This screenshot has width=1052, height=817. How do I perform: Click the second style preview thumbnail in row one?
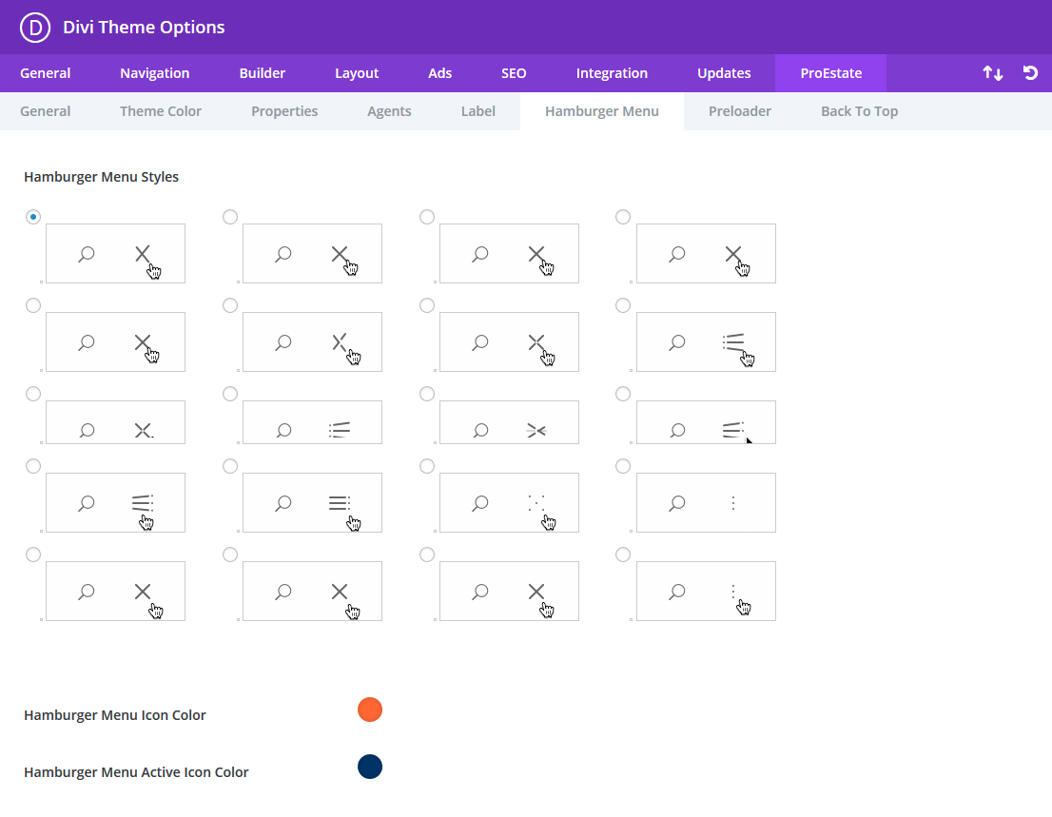(x=313, y=254)
